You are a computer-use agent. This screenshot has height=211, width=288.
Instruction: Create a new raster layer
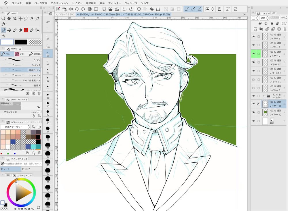(x=255, y=29)
